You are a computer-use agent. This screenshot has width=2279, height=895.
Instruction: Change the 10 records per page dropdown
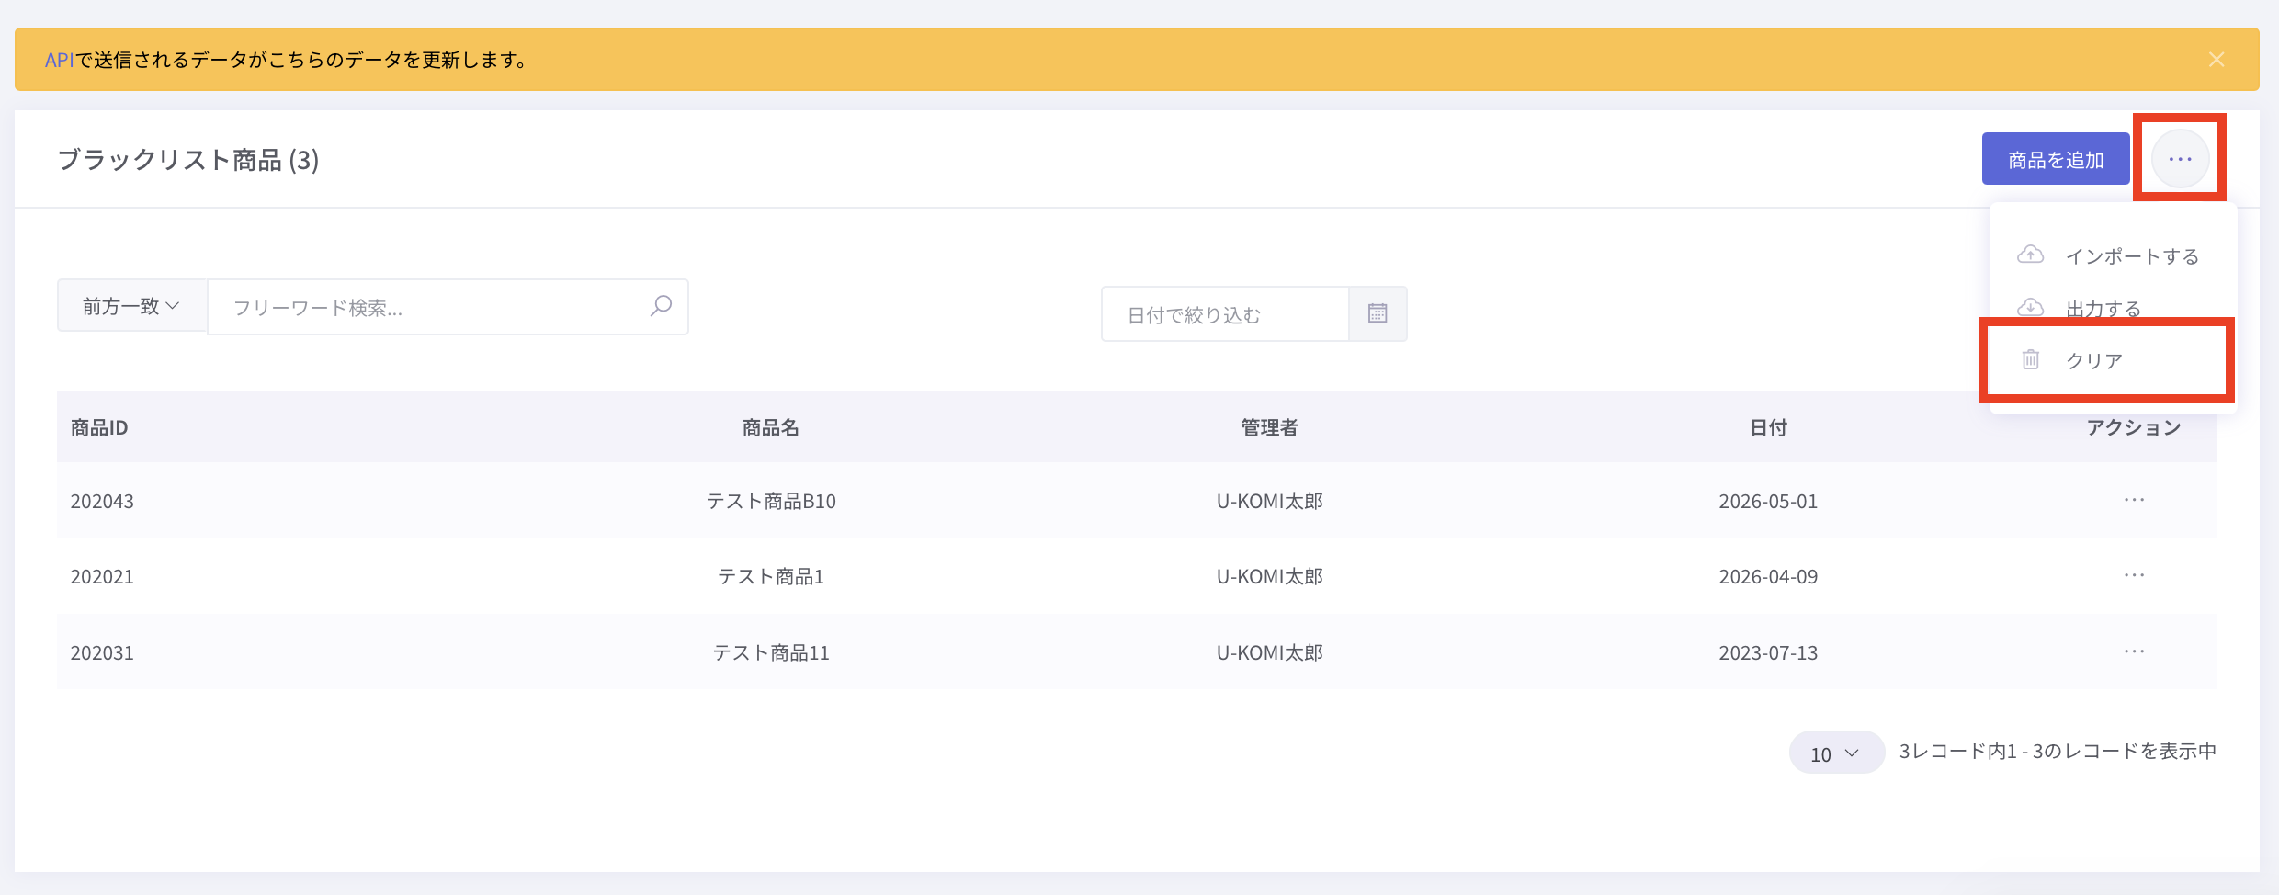(x=1836, y=753)
